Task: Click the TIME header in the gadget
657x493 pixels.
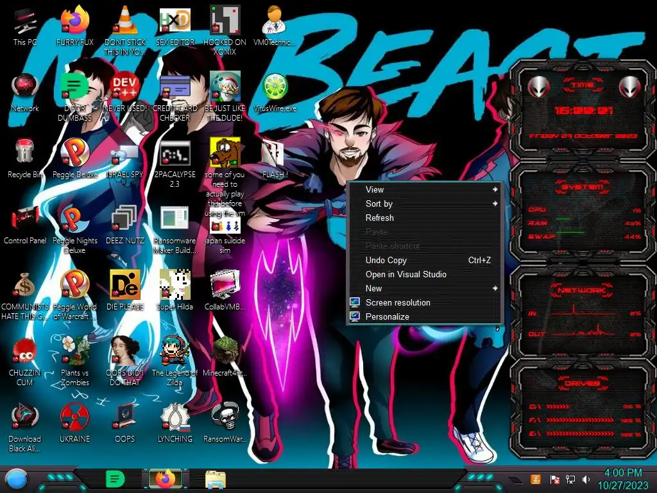Action: pos(583,85)
